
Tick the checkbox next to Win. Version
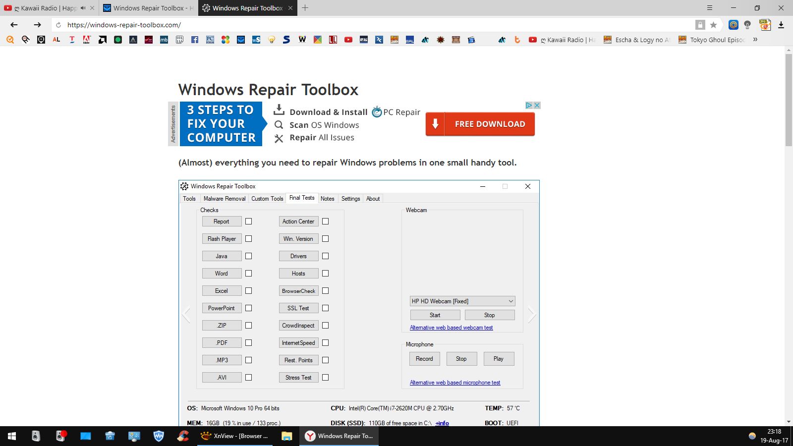point(325,239)
